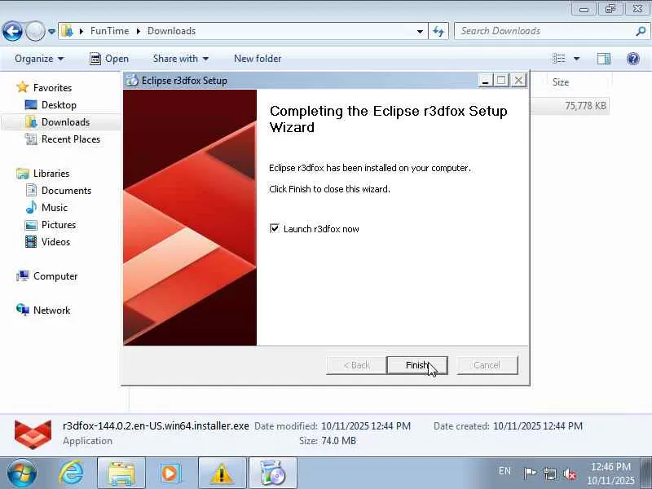Select the 75,778 KB file row

[x=570, y=106]
